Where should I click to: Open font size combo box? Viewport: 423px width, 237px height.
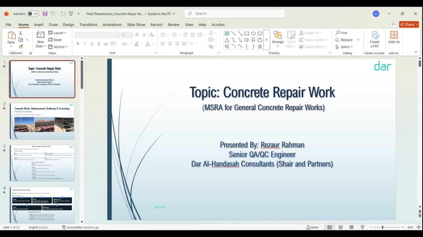tap(127, 35)
